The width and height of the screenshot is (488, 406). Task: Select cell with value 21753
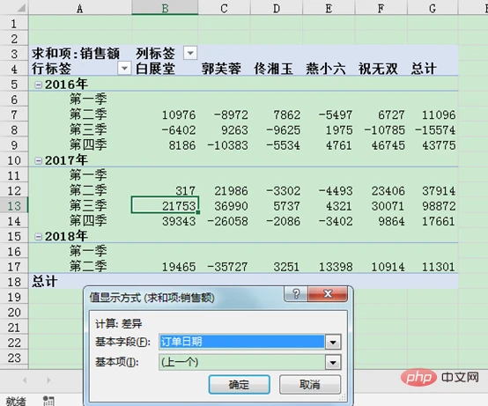(165, 205)
